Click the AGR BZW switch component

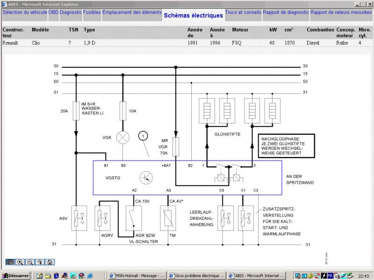pos(134,218)
